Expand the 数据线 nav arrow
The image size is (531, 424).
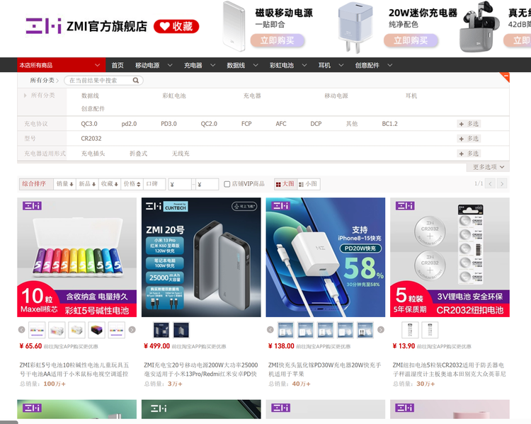pyautogui.click(x=256, y=65)
